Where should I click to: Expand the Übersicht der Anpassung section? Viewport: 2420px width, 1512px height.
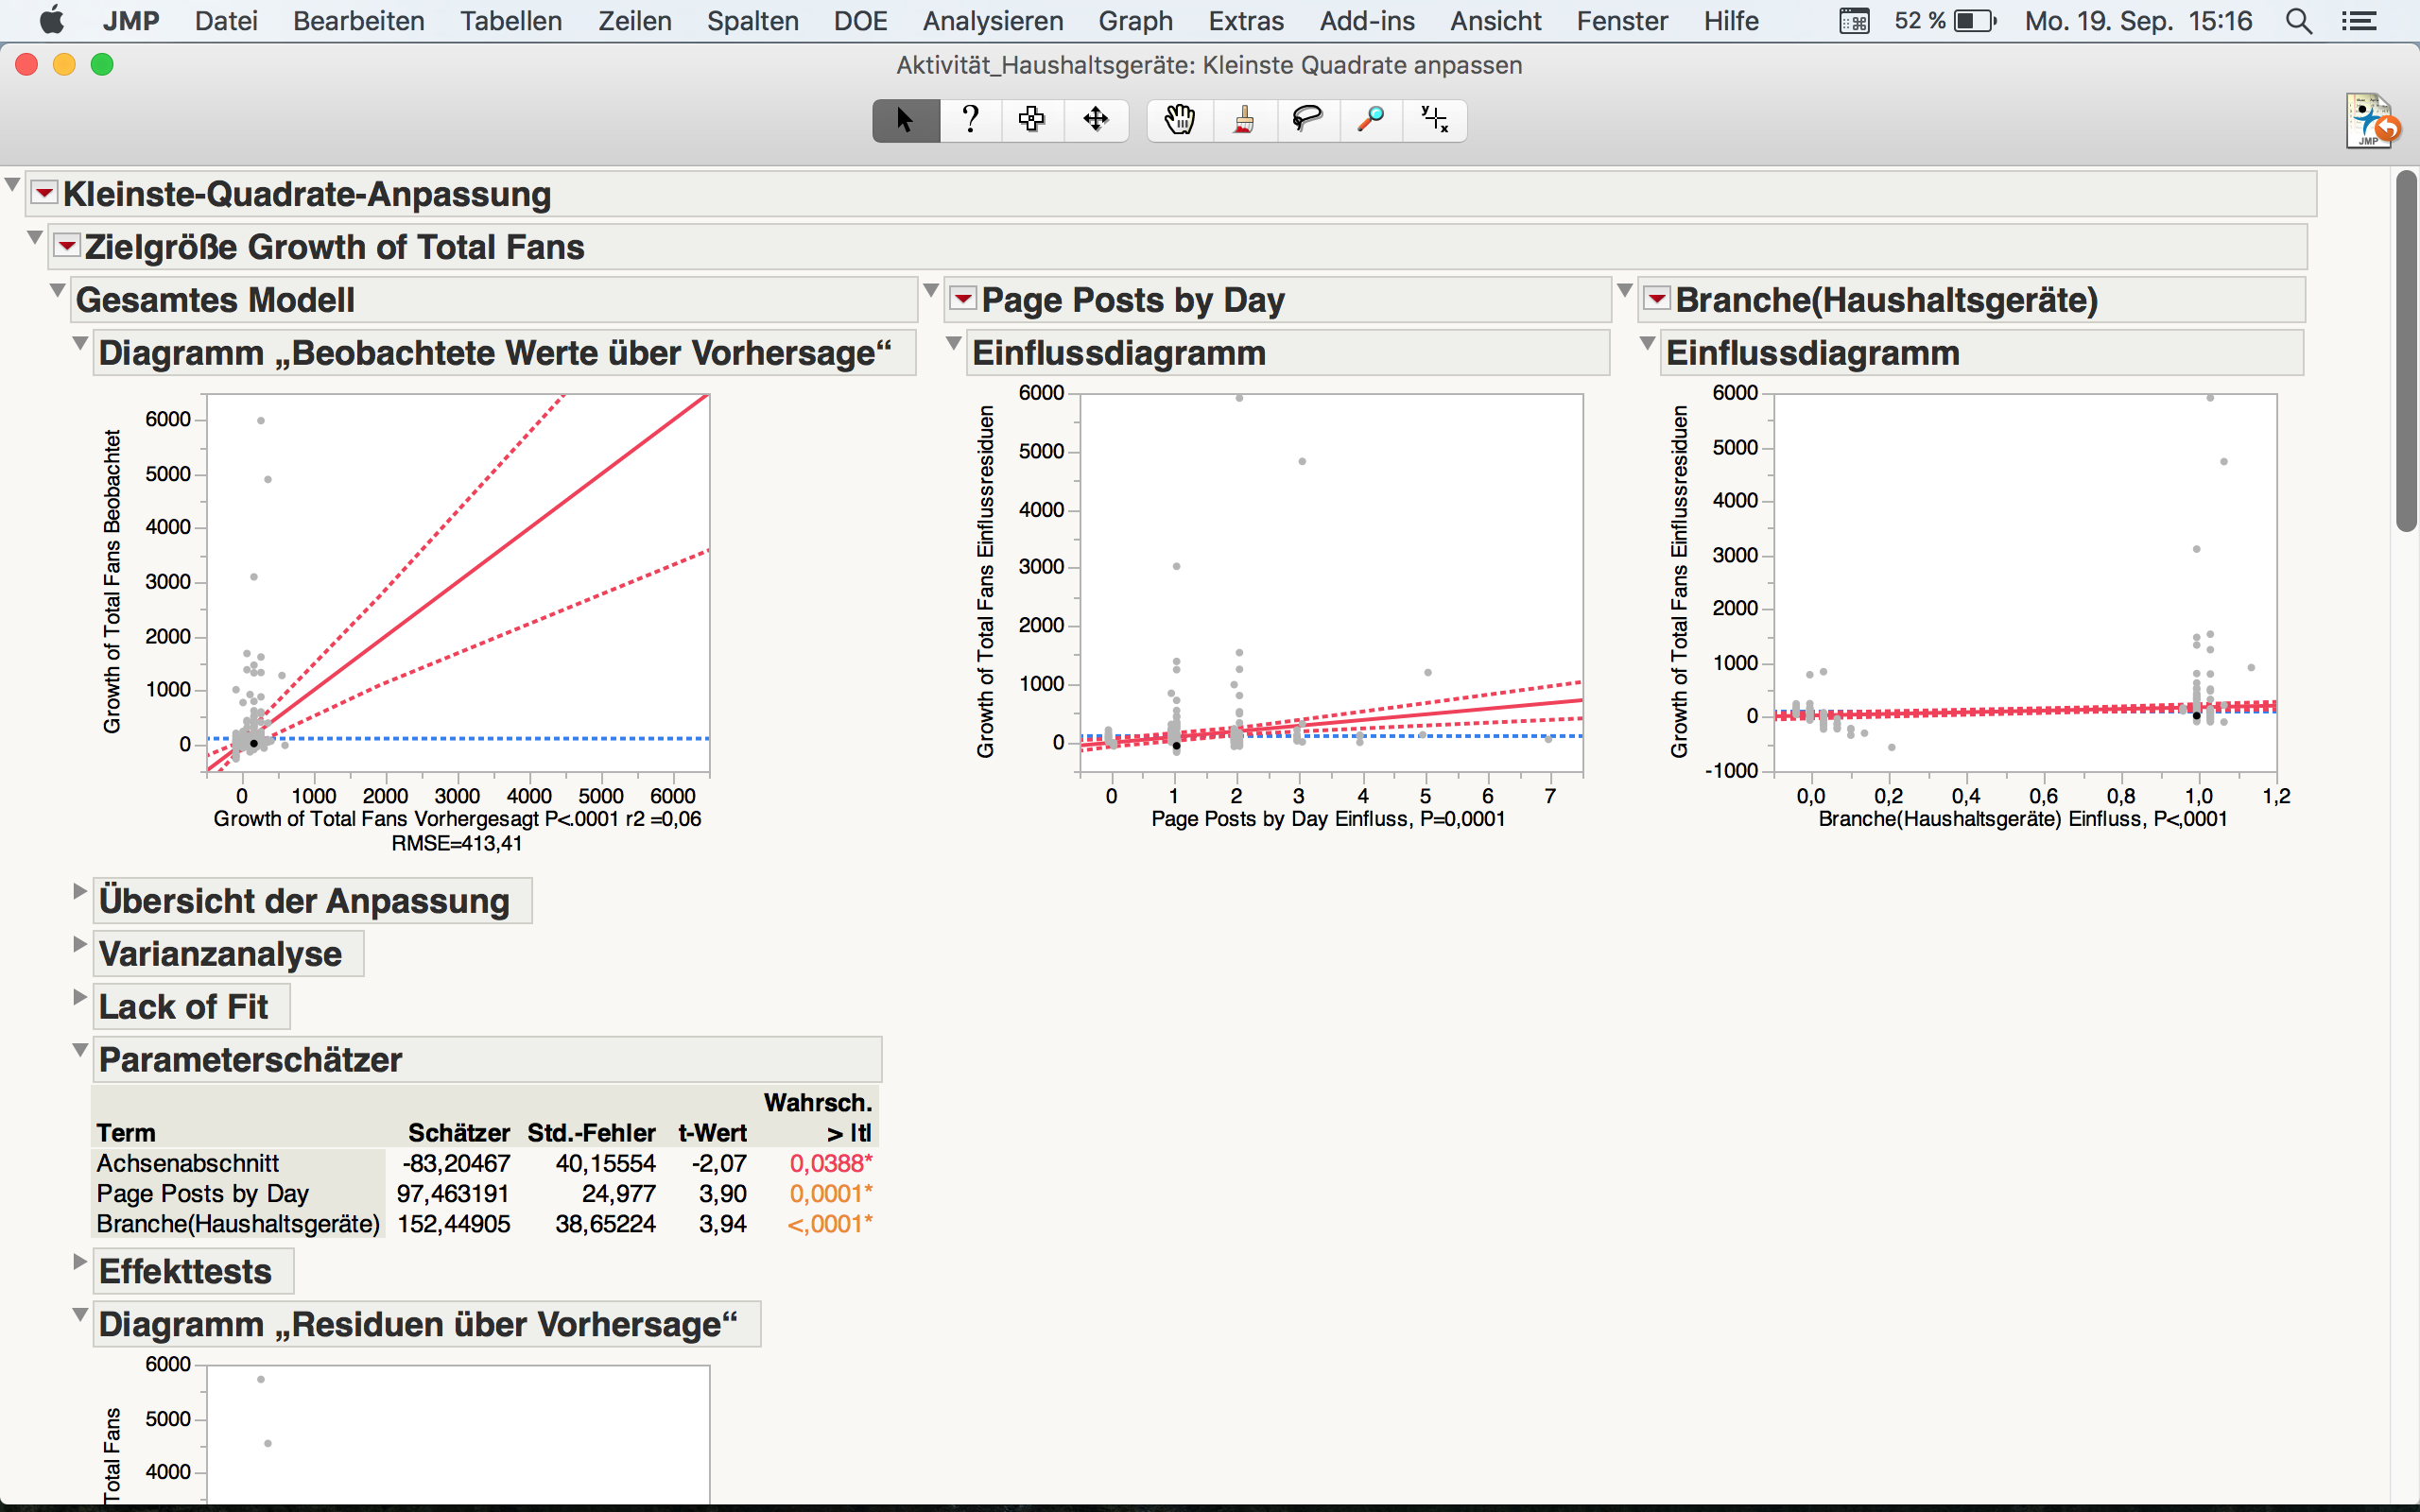click(80, 890)
